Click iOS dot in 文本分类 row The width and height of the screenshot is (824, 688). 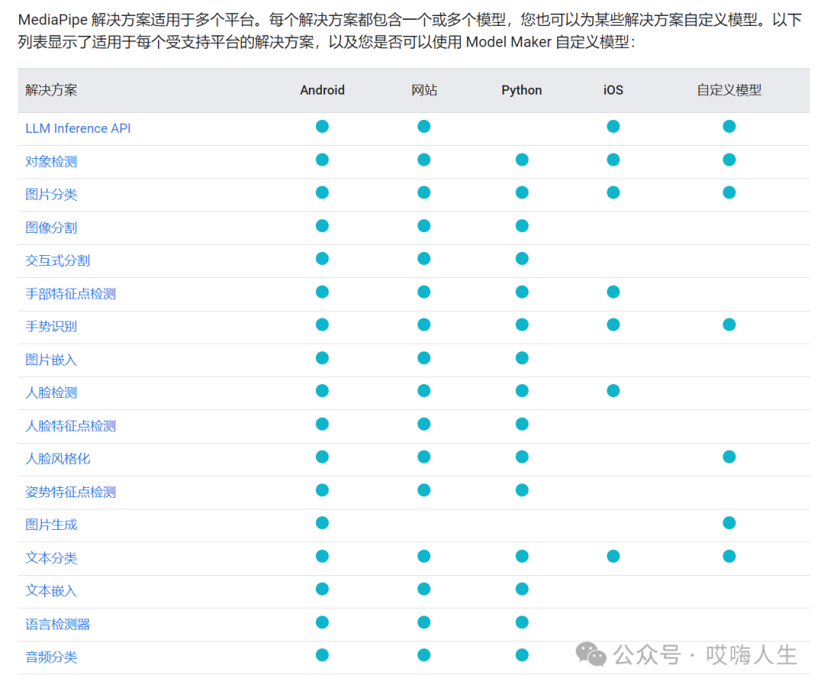coord(613,556)
